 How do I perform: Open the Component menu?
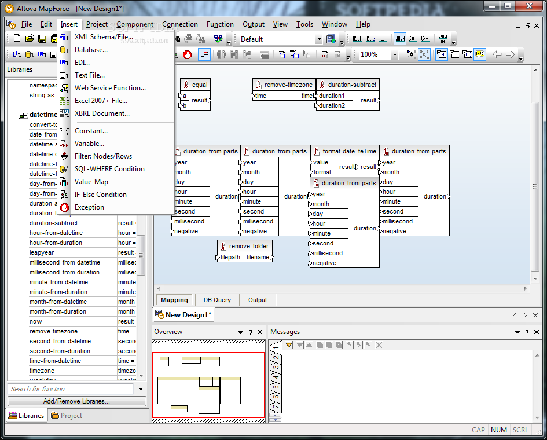[x=135, y=24]
